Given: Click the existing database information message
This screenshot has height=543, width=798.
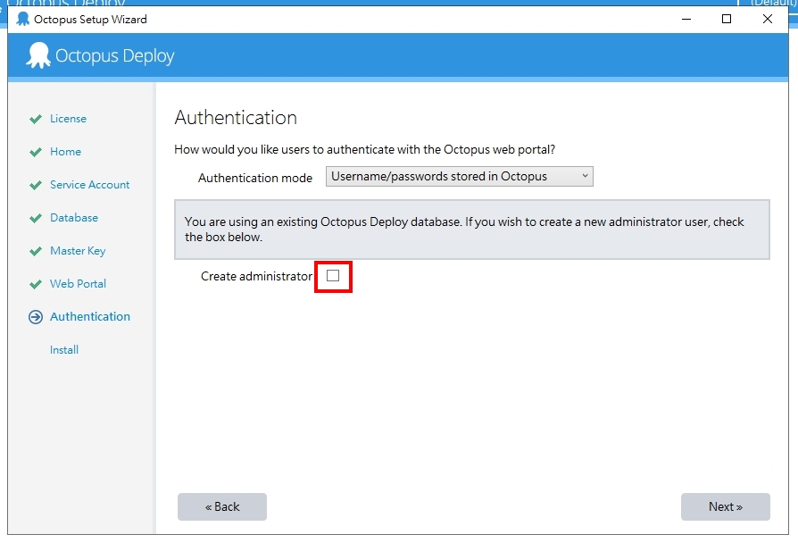Looking at the screenshot, I should coord(472,230).
